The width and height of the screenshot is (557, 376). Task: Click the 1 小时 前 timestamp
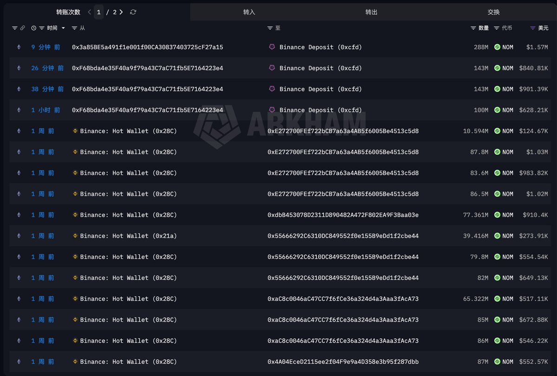46,110
